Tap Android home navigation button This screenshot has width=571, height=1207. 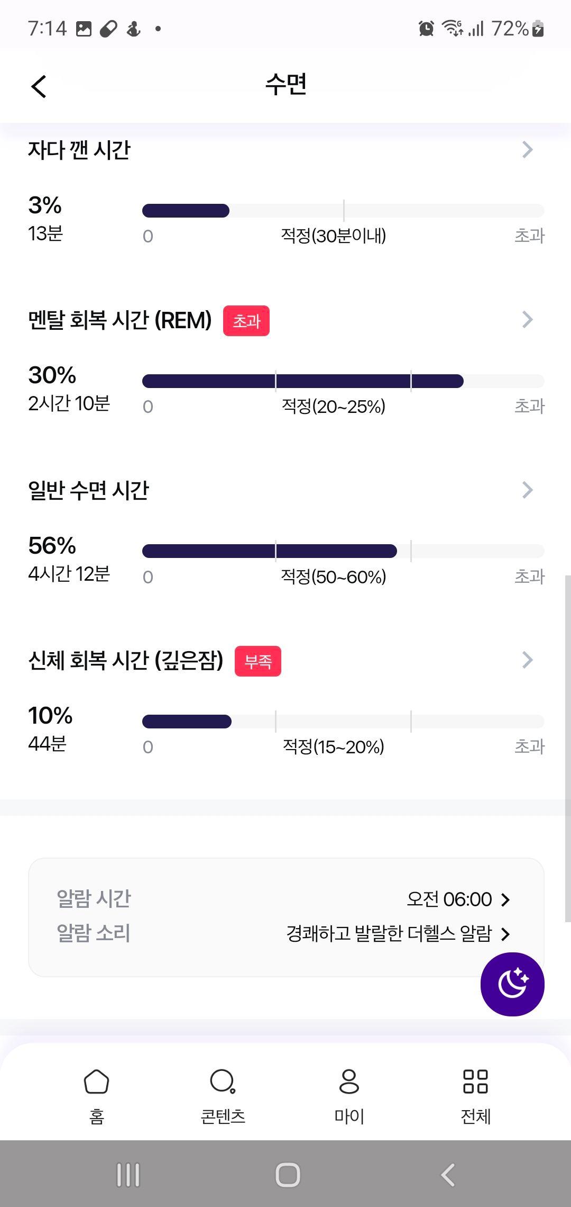[x=288, y=1175]
